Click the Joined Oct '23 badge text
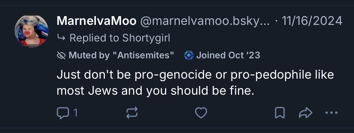354x133 pixels. pyautogui.click(x=228, y=55)
